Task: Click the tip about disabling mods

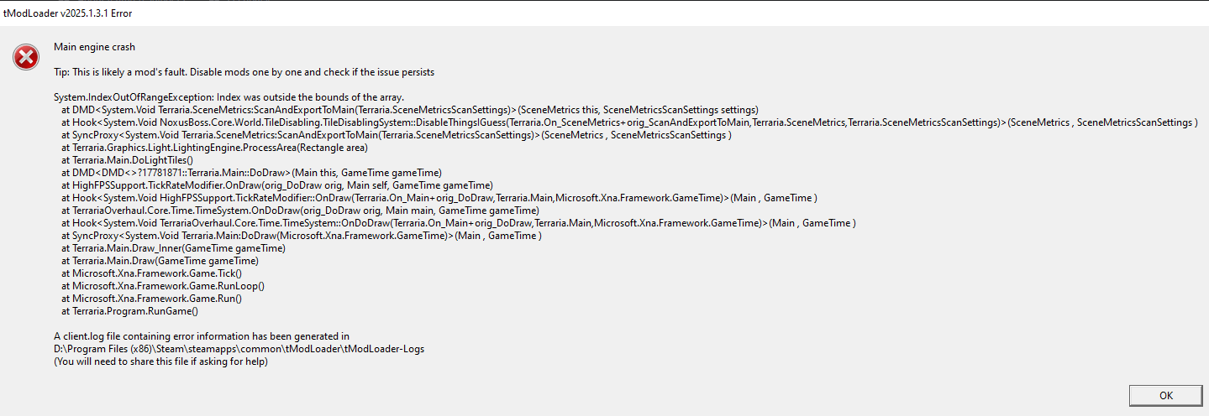Action: click(x=244, y=72)
